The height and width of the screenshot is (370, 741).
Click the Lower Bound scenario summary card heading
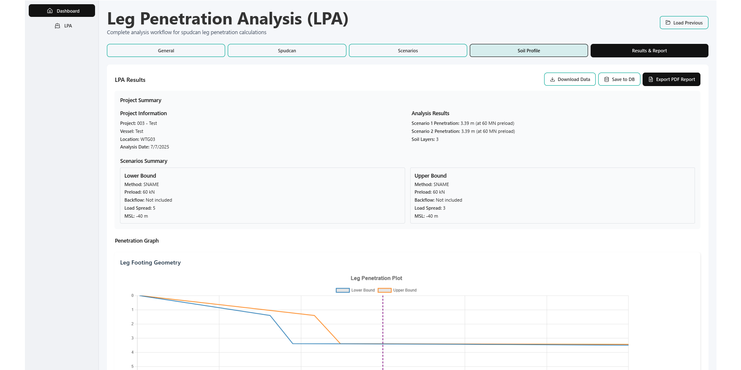[140, 176]
